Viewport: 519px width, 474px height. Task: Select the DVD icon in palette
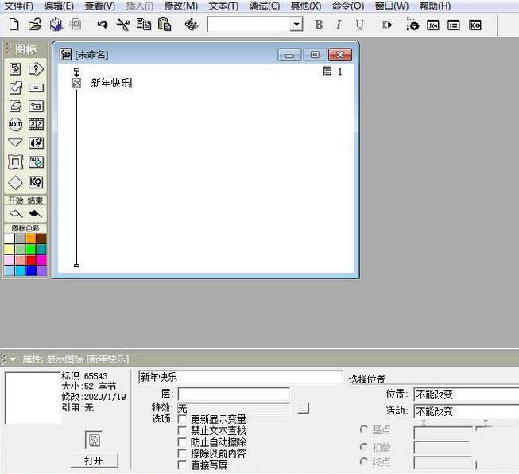[x=36, y=162]
